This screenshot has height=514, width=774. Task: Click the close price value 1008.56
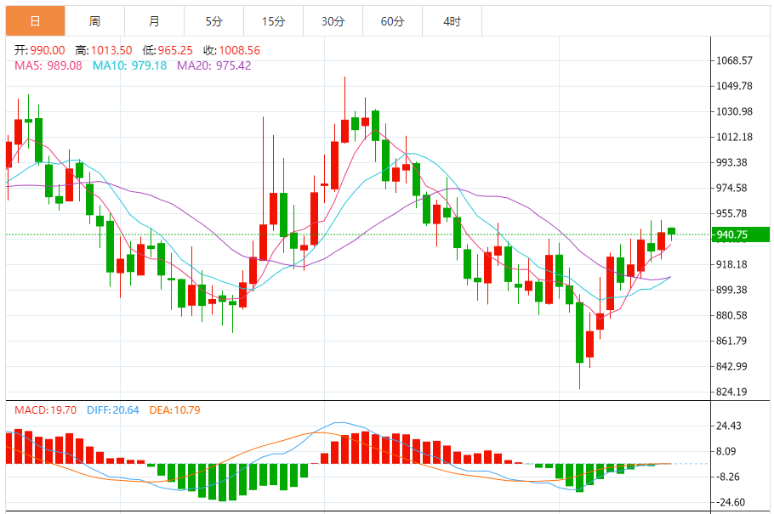(x=239, y=50)
